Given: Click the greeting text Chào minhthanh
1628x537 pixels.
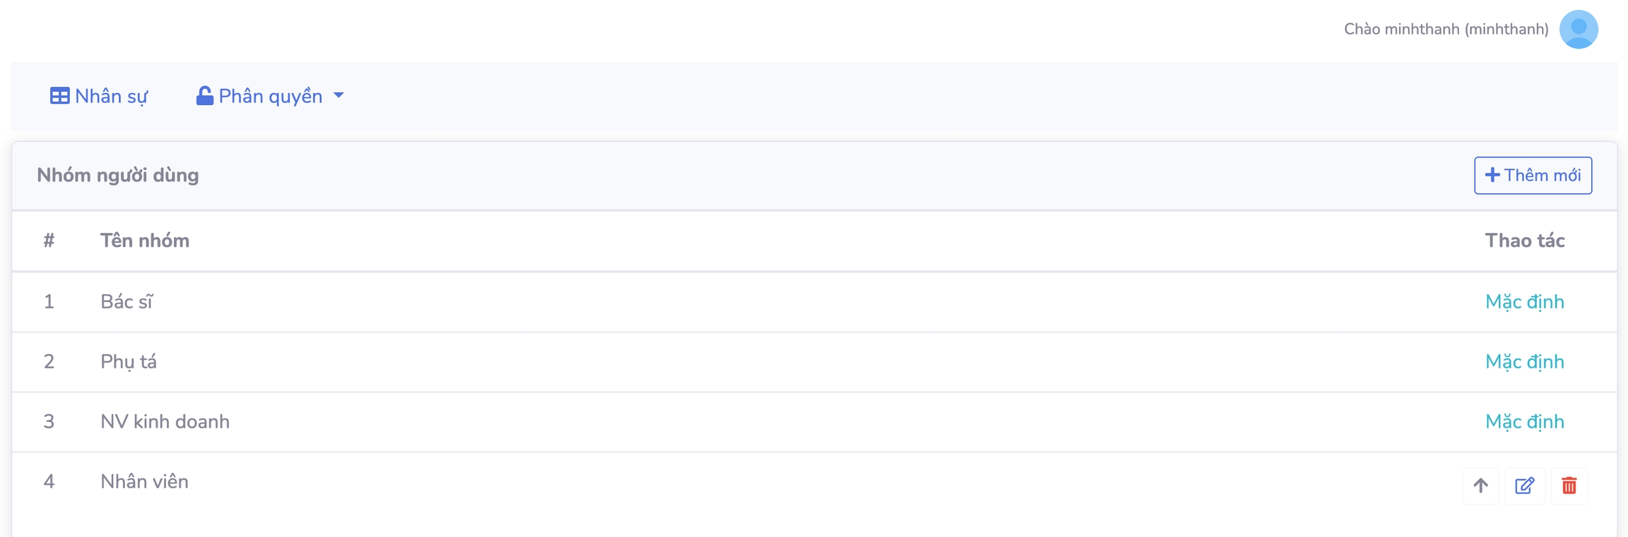Looking at the screenshot, I should pyautogui.click(x=1446, y=30).
